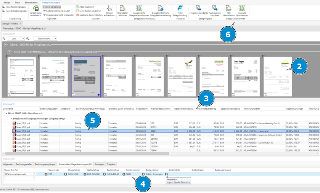
Task: Click Automatisch zuordnen icon
Action: pyautogui.click(x=215, y=8)
